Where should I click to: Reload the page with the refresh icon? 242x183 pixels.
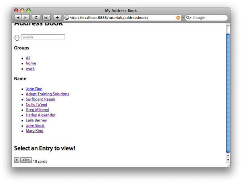click(x=36, y=18)
